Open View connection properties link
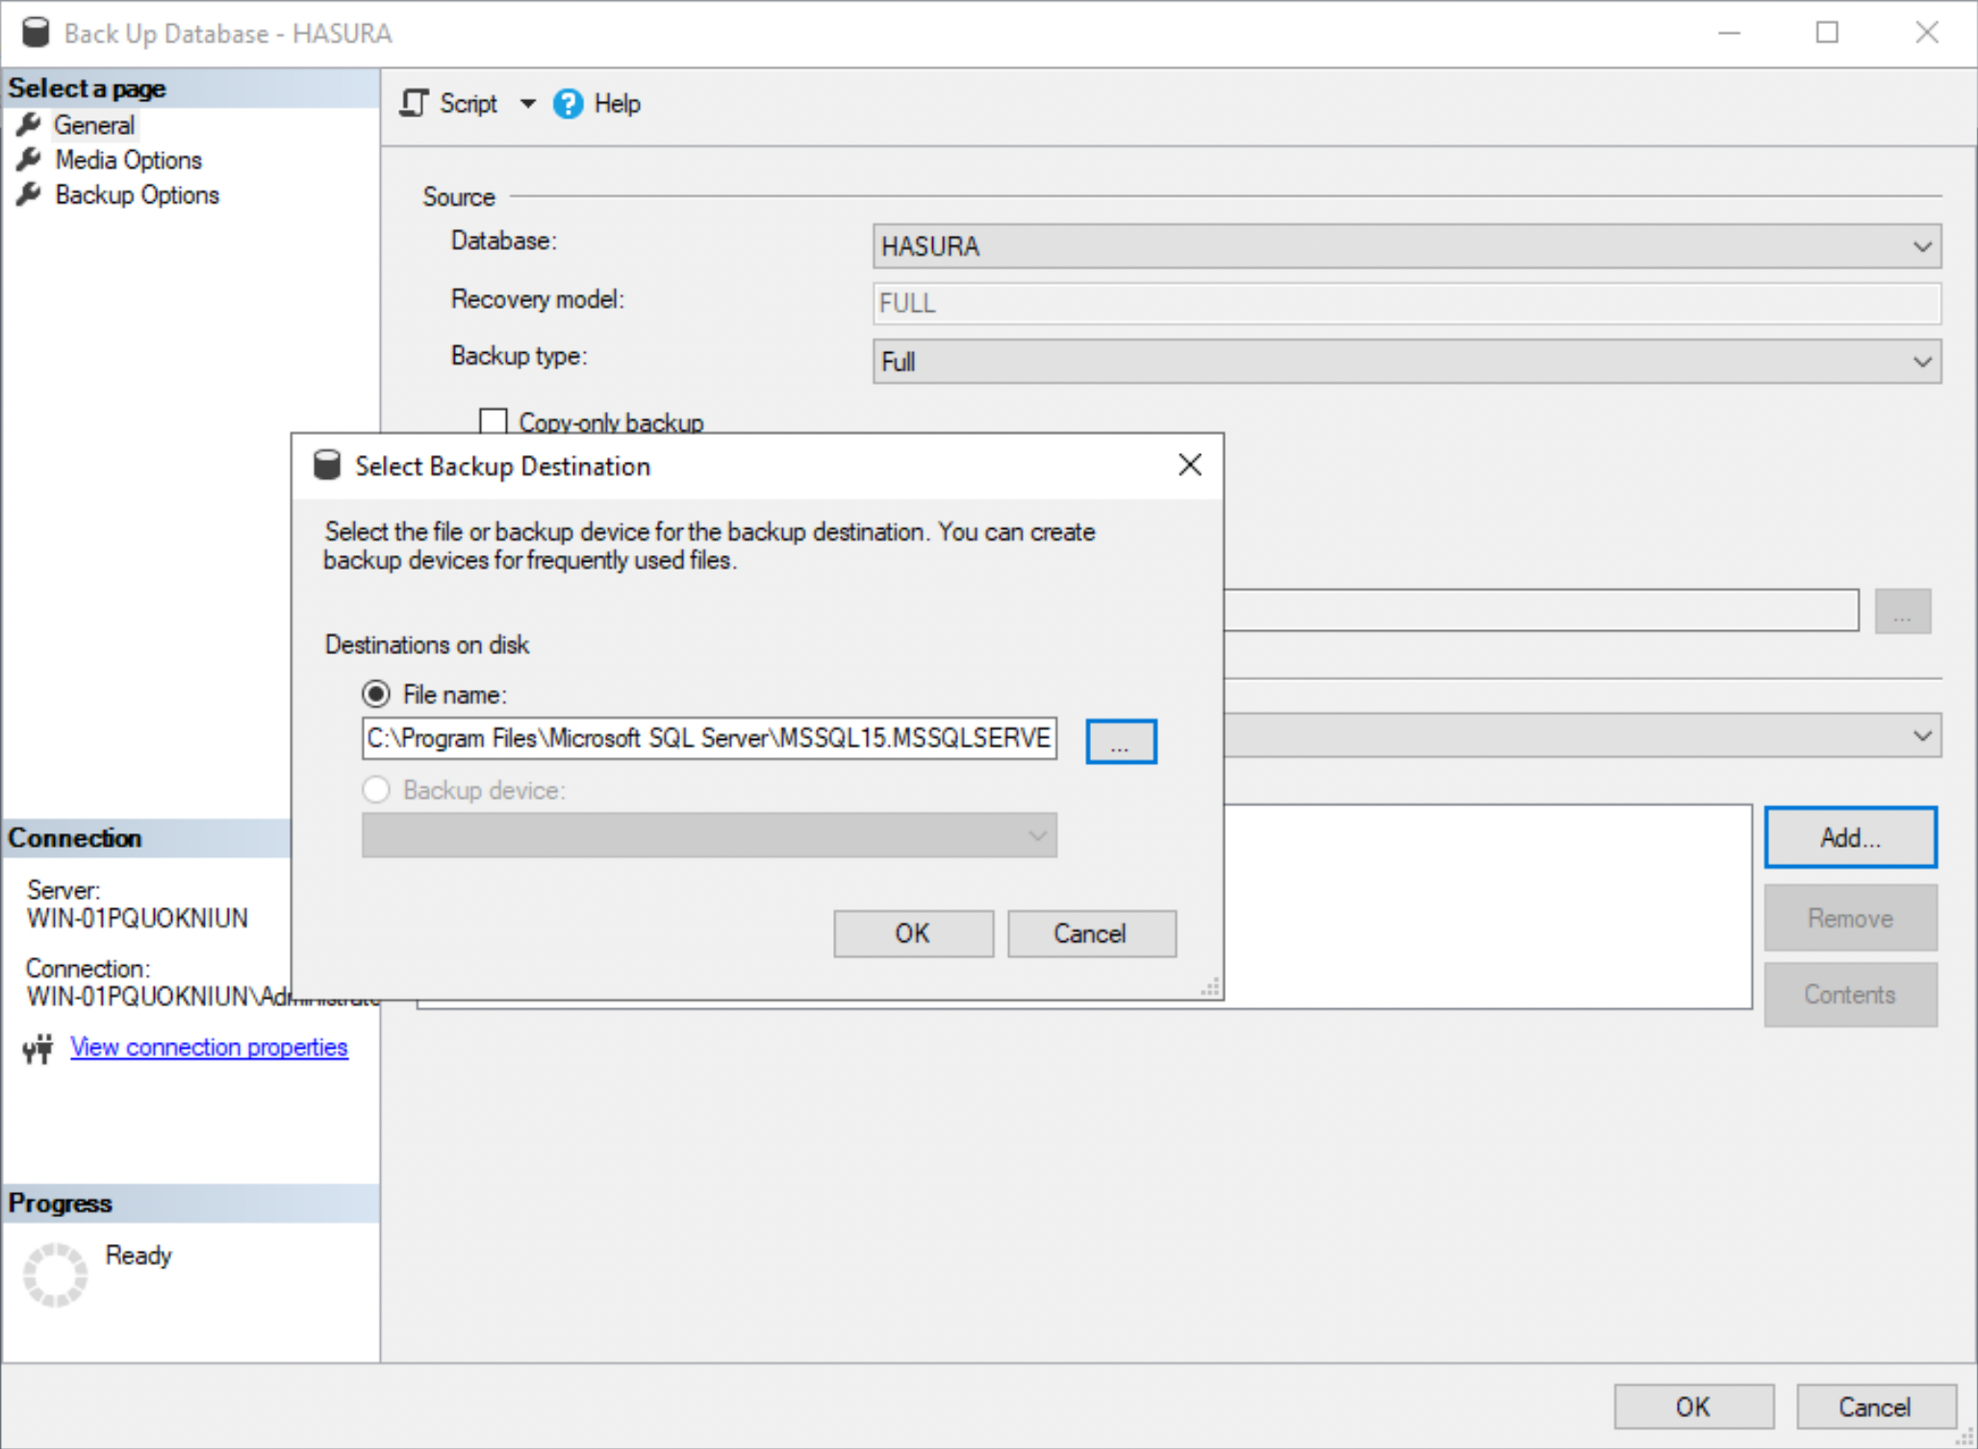The width and height of the screenshot is (1978, 1449). click(209, 1047)
